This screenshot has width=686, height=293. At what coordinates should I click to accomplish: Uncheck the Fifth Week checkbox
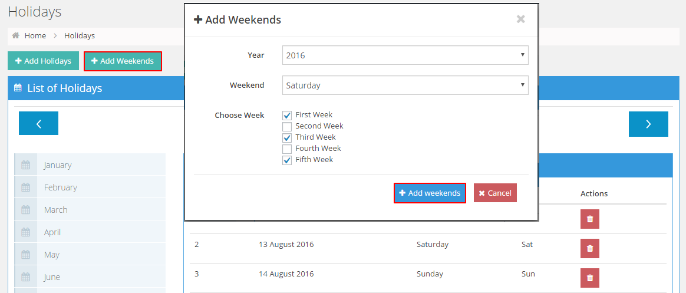tap(287, 160)
